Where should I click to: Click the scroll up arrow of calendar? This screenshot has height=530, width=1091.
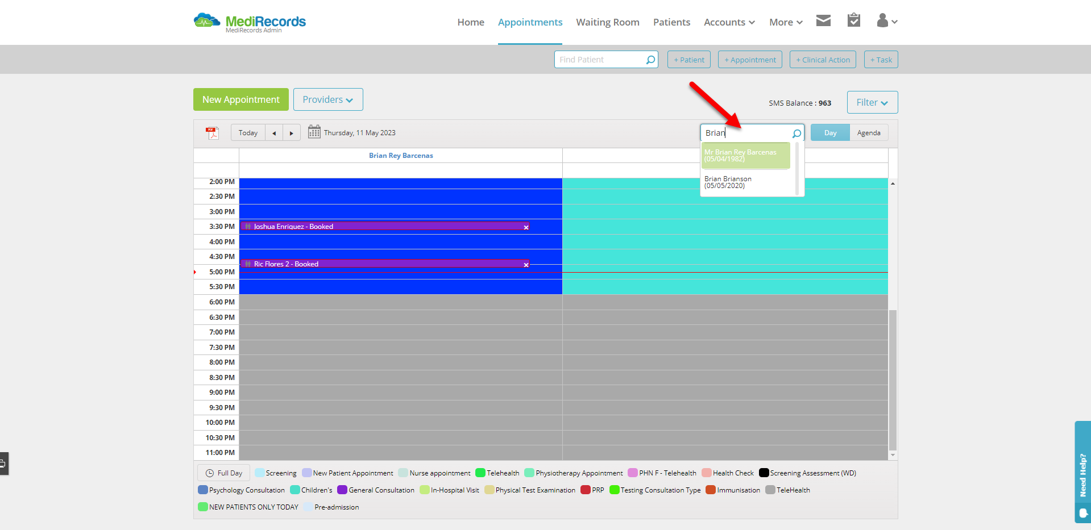click(x=893, y=183)
